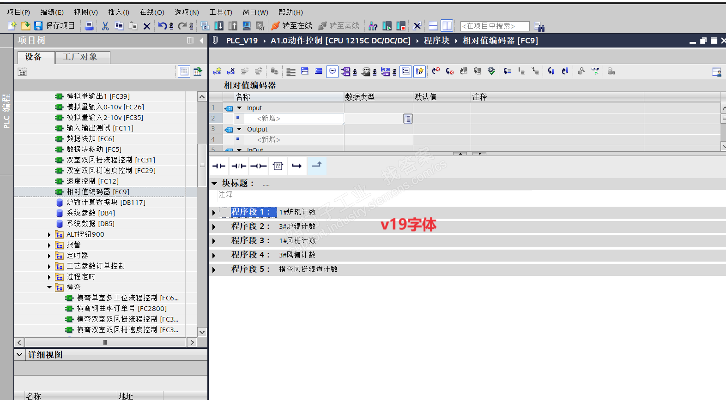The image size is (726, 400).
Task: Click the compile icon in the main toolbar
Action: pos(205,26)
